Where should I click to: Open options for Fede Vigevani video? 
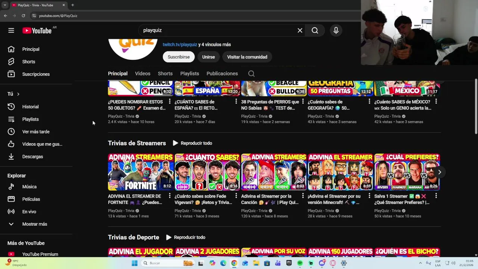click(x=236, y=196)
